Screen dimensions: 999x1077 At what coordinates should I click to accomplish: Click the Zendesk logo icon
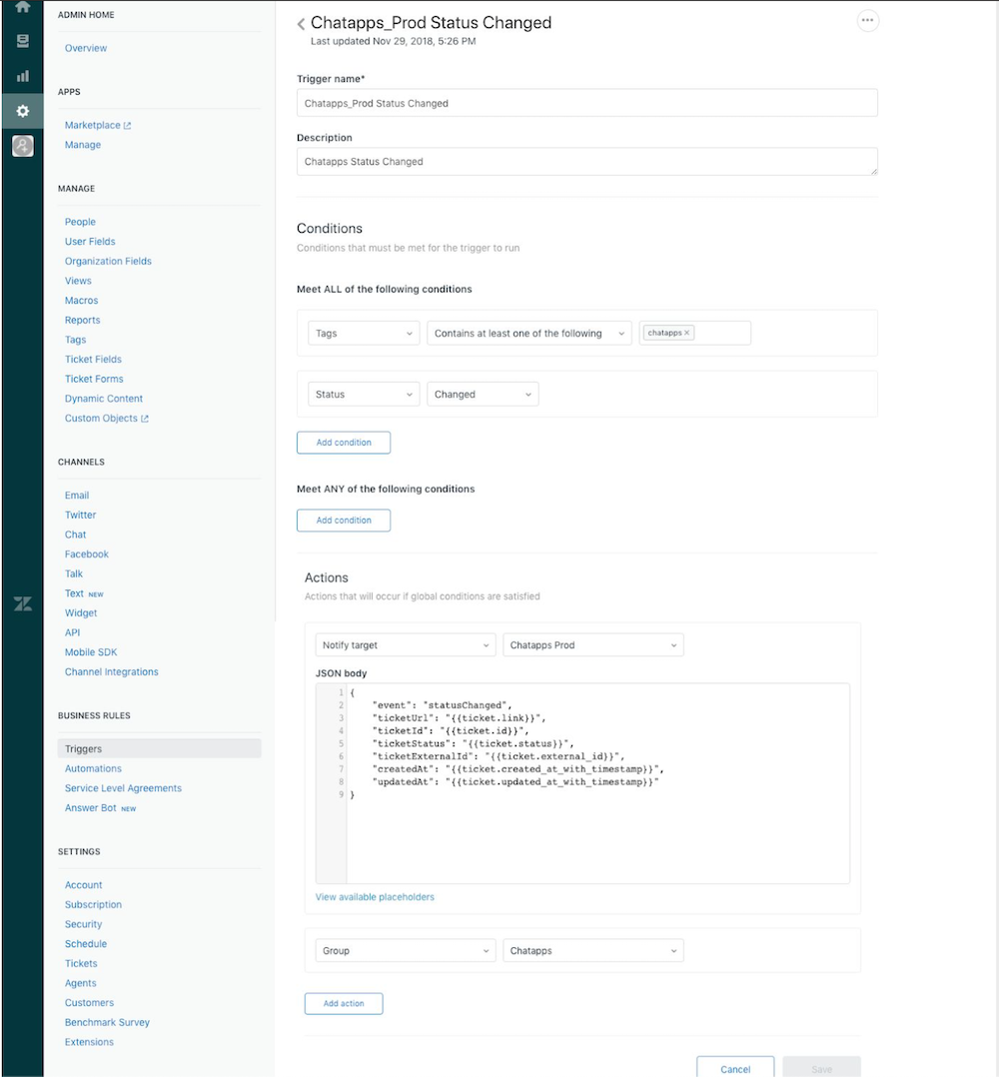[23, 603]
